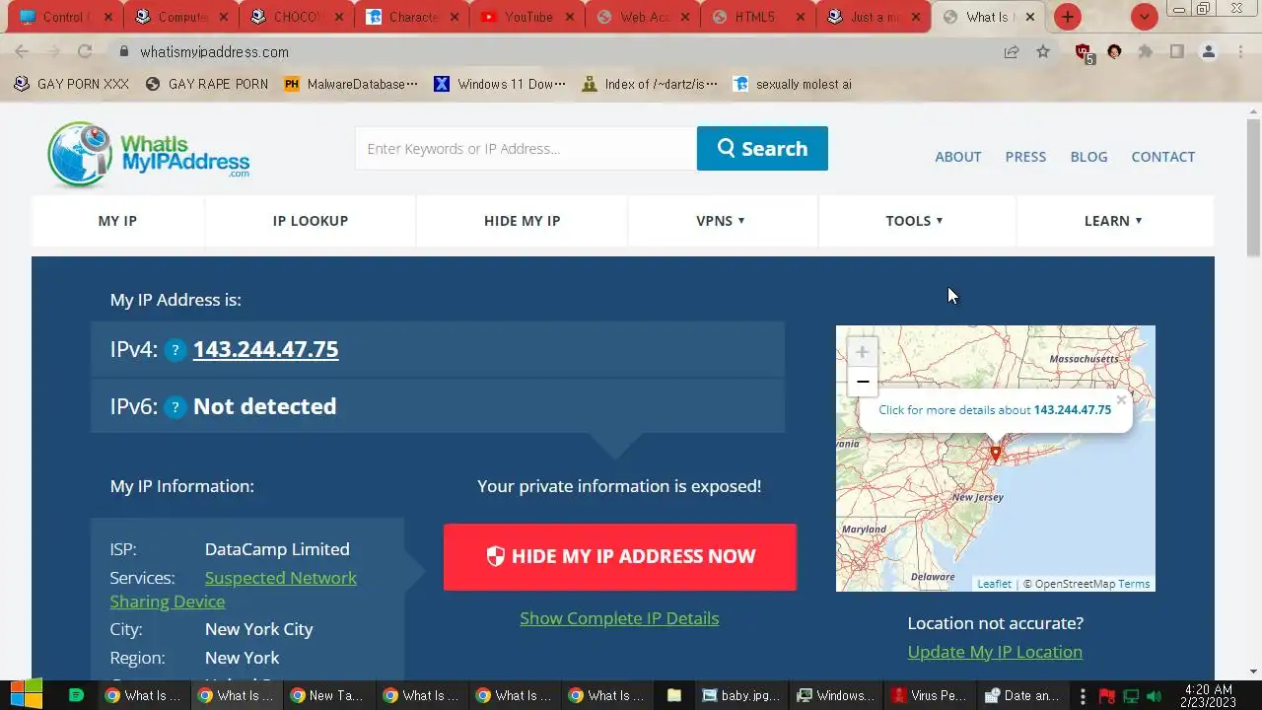
Task: Open the Chrome profile avatar icon
Action: (1209, 51)
